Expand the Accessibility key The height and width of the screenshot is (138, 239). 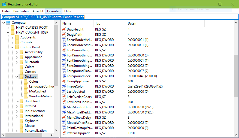pos(17,52)
